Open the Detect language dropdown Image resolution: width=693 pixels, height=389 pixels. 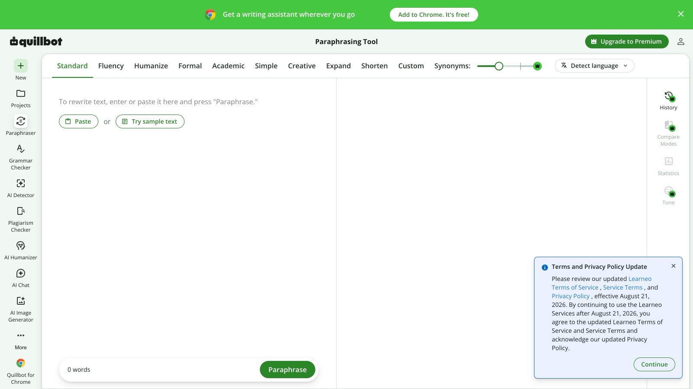[594, 66]
